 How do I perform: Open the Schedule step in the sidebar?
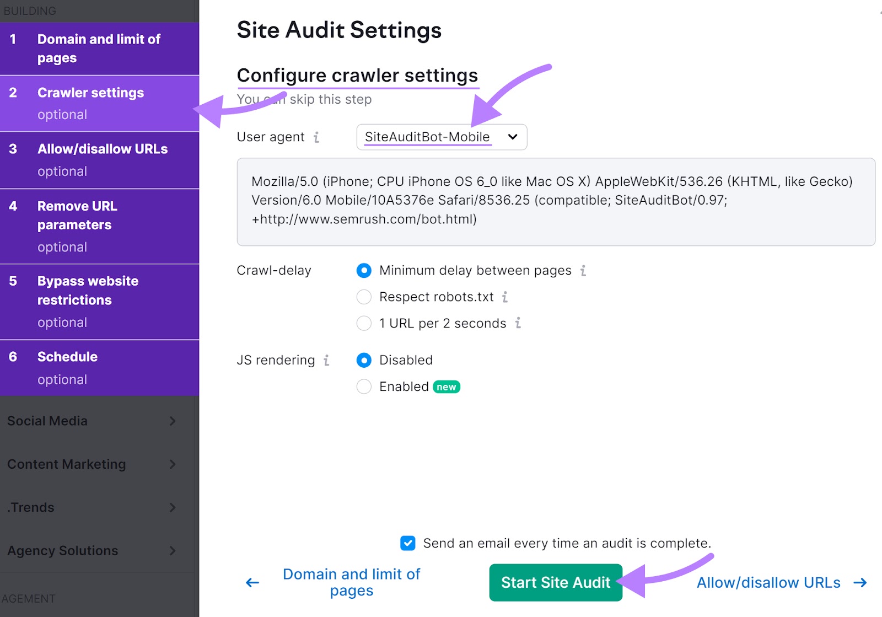99,367
